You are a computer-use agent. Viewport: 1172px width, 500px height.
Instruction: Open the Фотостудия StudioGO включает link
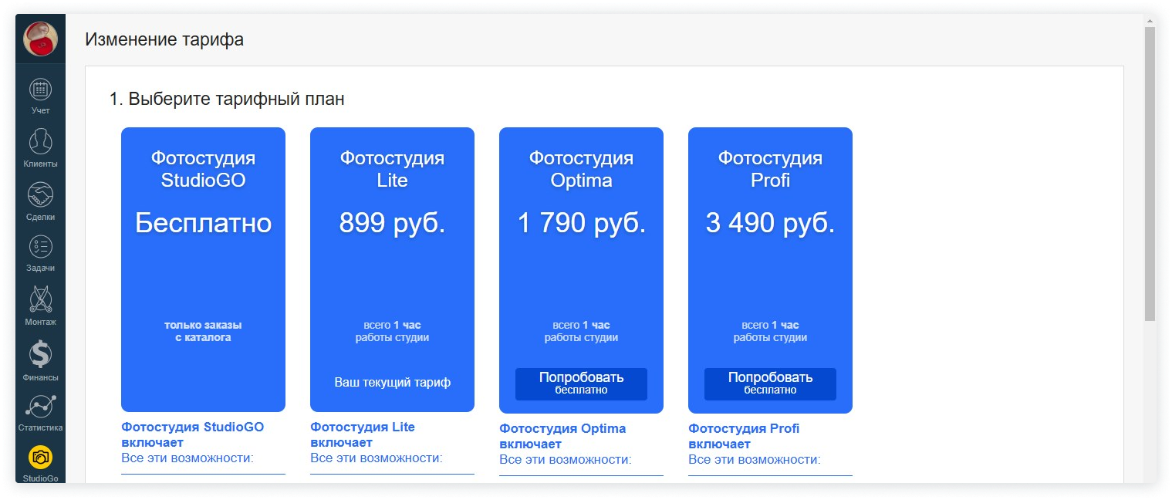click(192, 434)
